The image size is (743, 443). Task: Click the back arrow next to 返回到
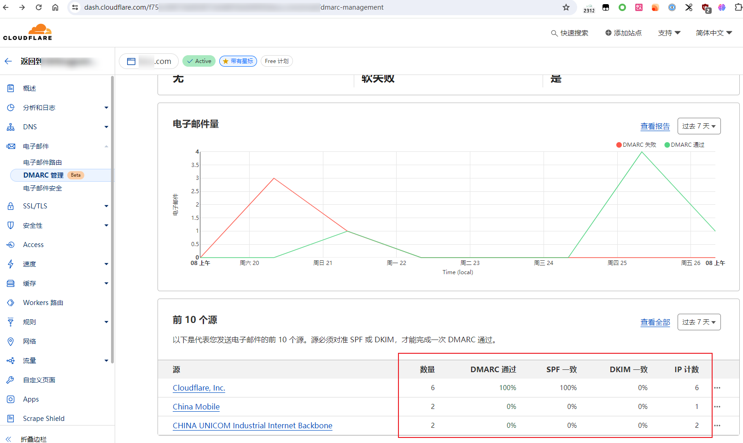click(8, 61)
